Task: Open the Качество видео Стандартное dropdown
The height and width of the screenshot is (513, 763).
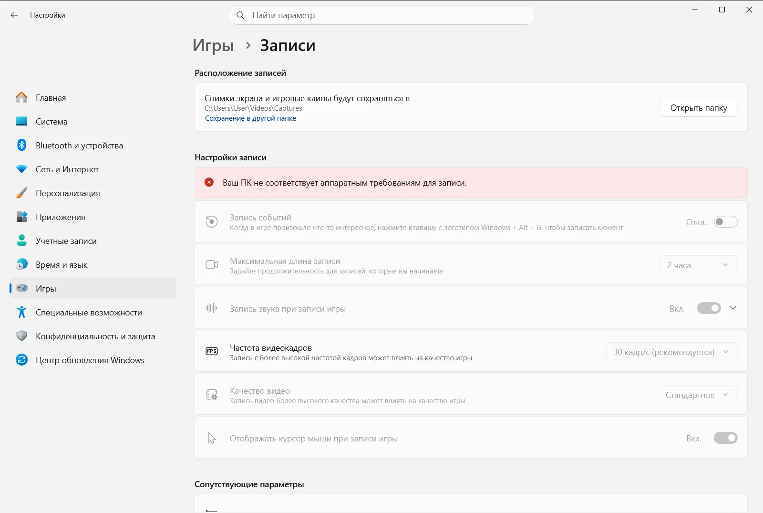Action: (x=698, y=395)
